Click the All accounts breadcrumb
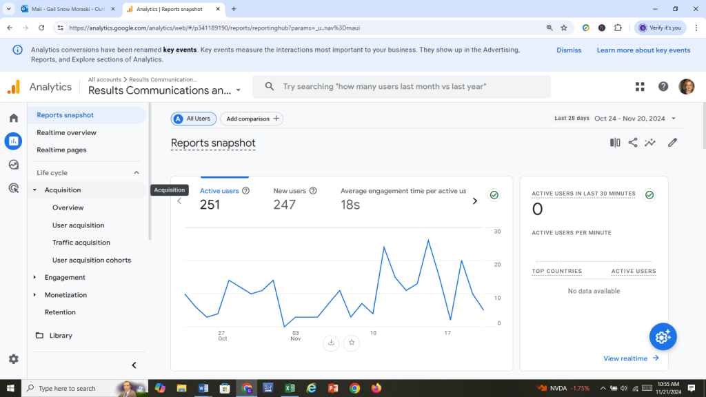Image resolution: width=706 pixels, height=397 pixels. (x=105, y=80)
